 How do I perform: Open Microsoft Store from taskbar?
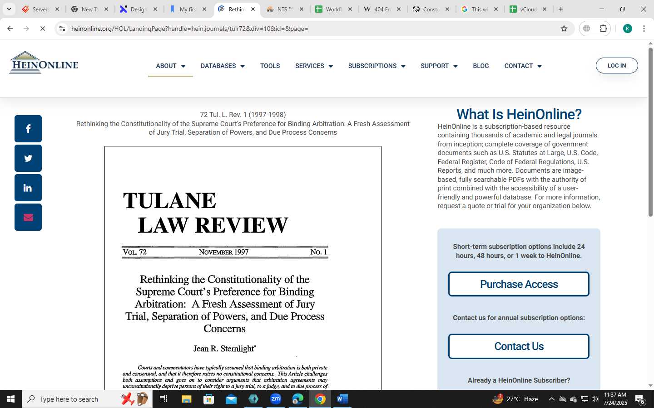208,399
